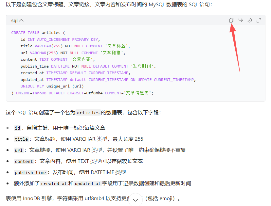The width and height of the screenshot is (271, 206).
Task: Click the wrap-lines arrow icon in code header
Action: [241, 20]
